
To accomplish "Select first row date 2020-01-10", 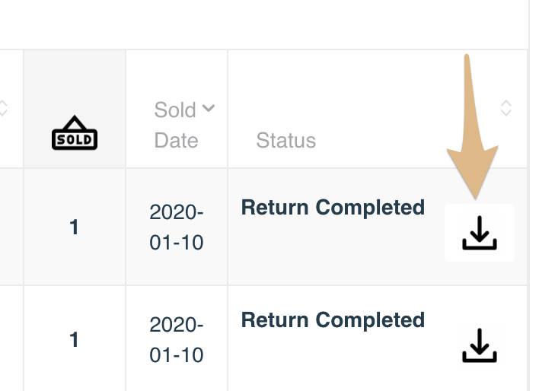I will pos(177,227).
